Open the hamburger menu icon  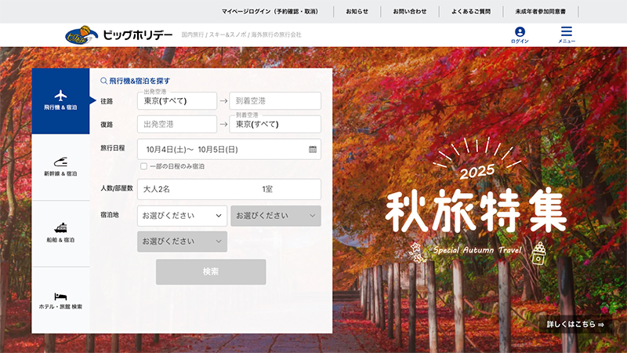pyautogui.click(x=567, y=33)
